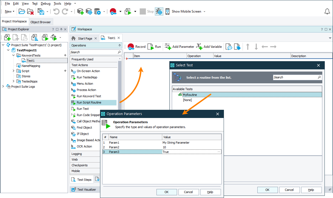Click the Select Test search field
This screenshot has width=333, height=198.
point(295,77)
